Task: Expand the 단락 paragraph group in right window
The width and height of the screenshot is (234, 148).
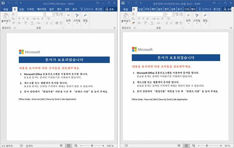Action: [188, 18]
